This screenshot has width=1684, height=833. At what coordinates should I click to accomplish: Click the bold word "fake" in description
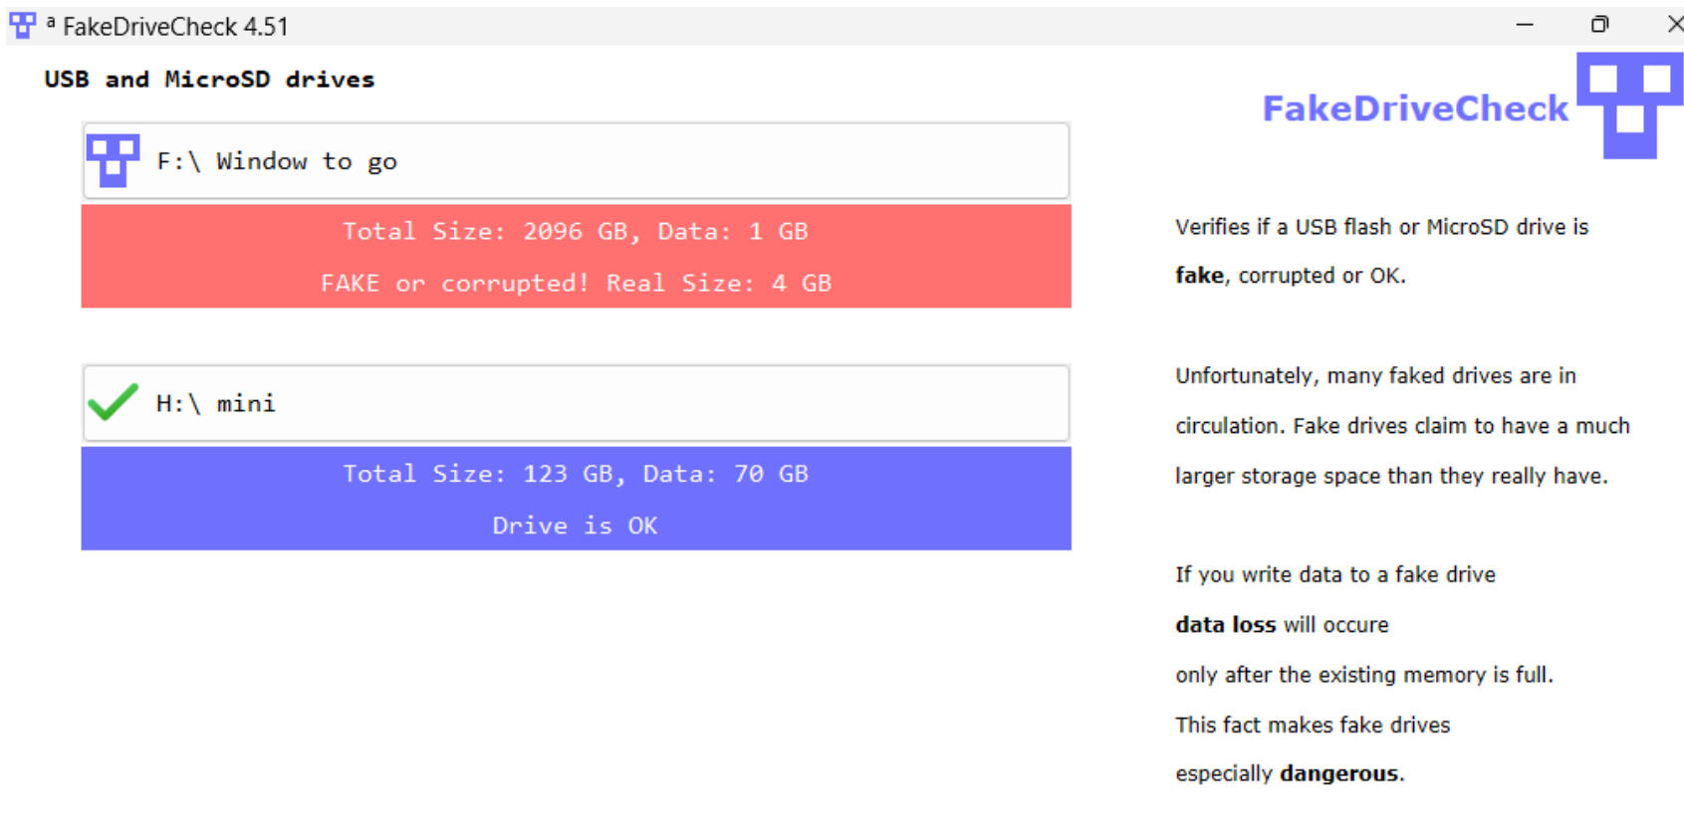pos(1198,276)
